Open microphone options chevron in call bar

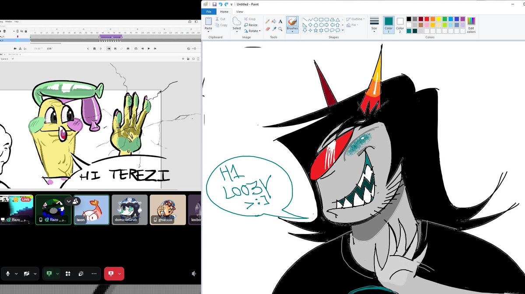(16, 273)
